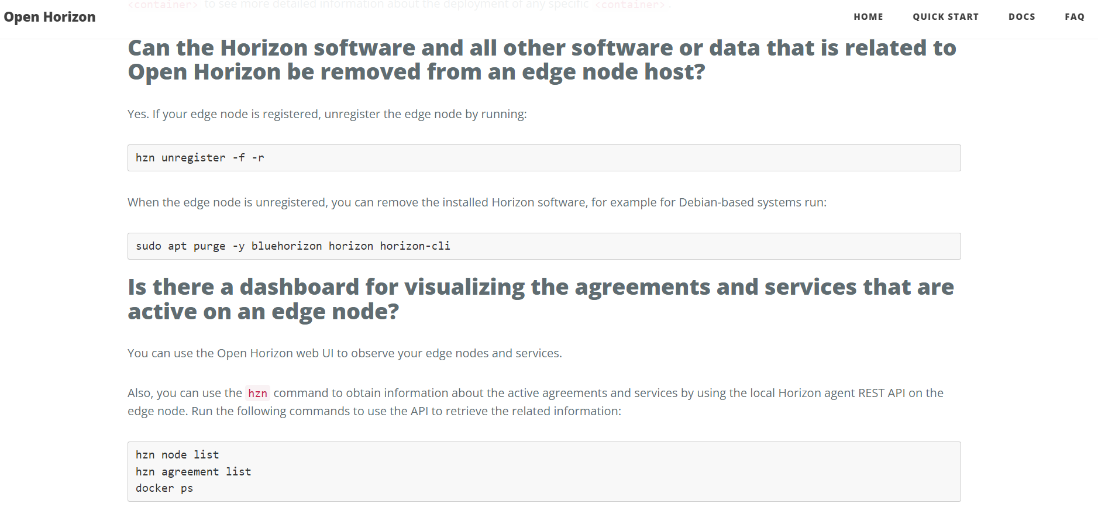Select the 'sudo apt purge' command text
Screen dimensions: 1098x507
click(292, 246)
